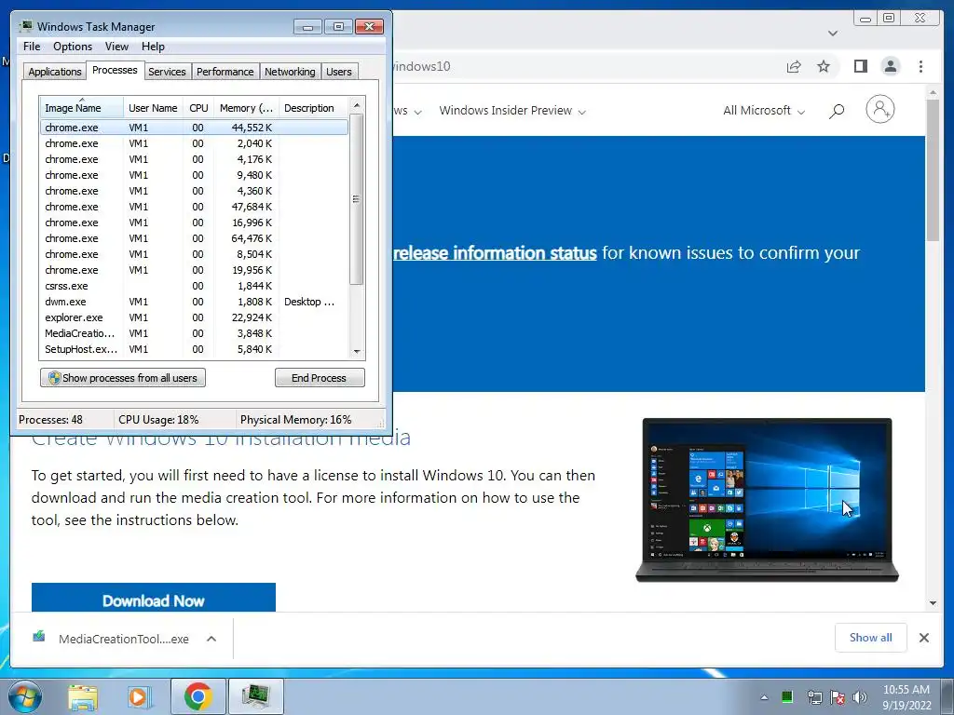954x715 pixels.
Task: Click the MediaCreationTool download file icon
Action: coord(39,637)
